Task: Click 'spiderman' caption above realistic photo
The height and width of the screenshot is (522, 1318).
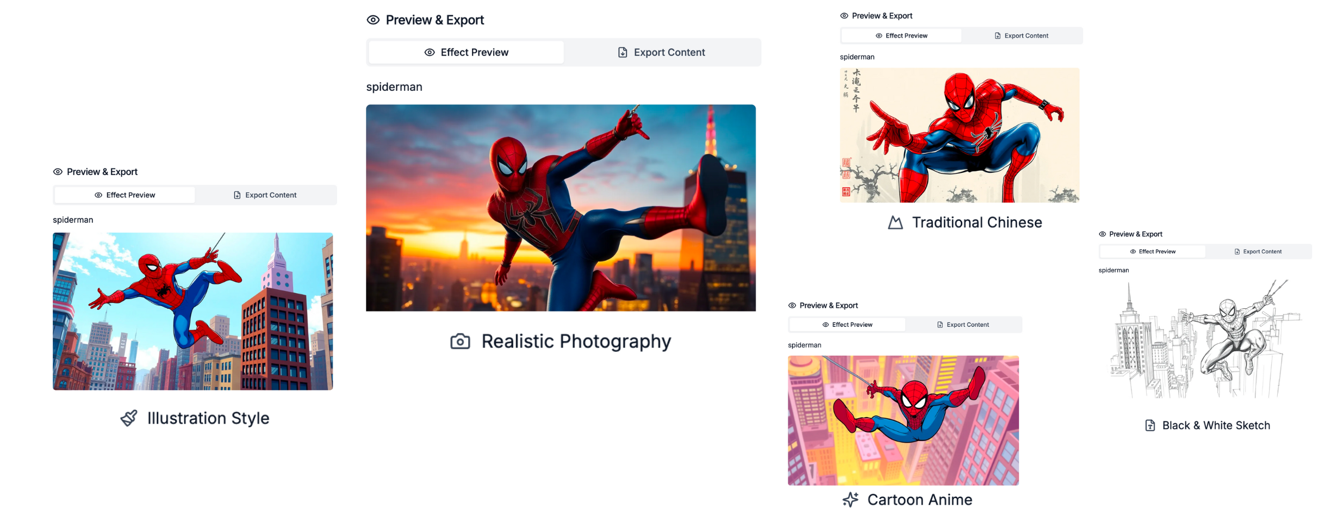Action: click(394, 87)
